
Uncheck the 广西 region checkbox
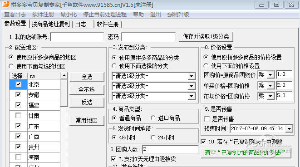[x=18, y=137]
